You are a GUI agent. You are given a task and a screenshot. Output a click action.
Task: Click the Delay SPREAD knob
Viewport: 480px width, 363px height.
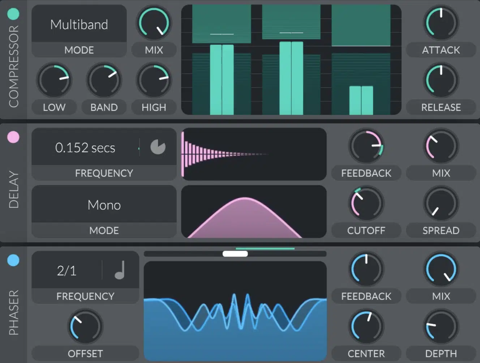point(441,204)
